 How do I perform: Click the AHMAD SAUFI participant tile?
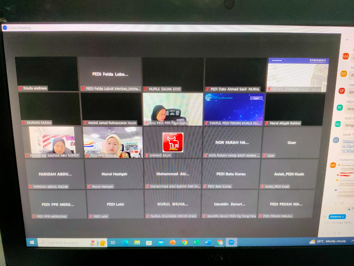(x=173, y=142)
